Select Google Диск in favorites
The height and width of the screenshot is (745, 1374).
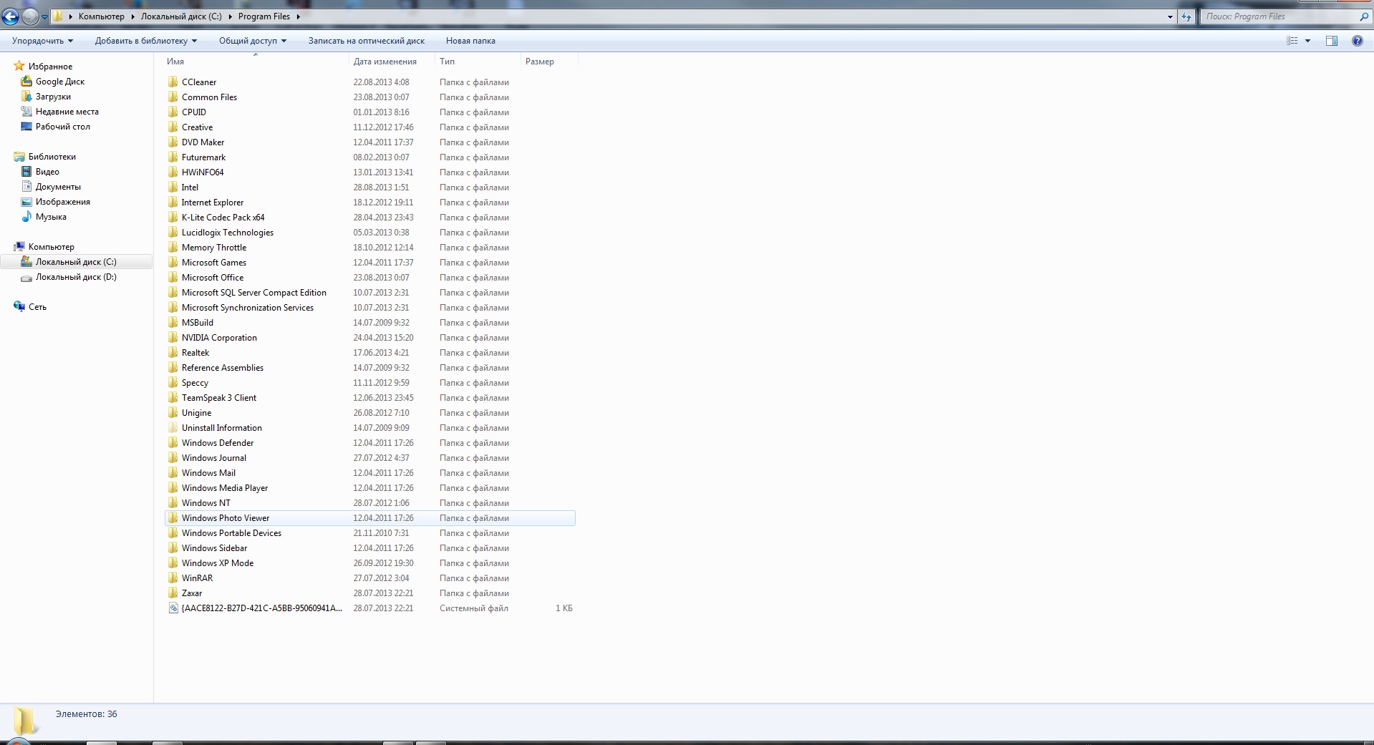[60, 82]
